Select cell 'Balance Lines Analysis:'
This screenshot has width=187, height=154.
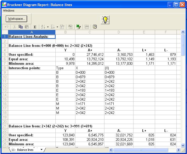pos(32,37)
